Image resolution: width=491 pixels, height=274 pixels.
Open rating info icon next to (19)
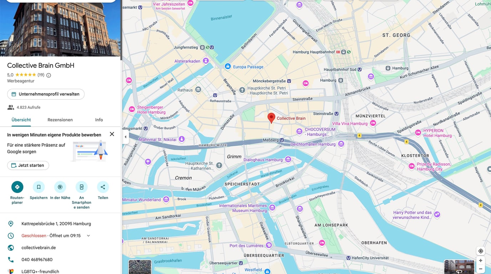tap(49, 75)
